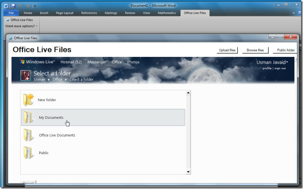Screen dimensions: 303x189
Task: Click Office Live Files ribbon button
Action: [x=19, y=20]
